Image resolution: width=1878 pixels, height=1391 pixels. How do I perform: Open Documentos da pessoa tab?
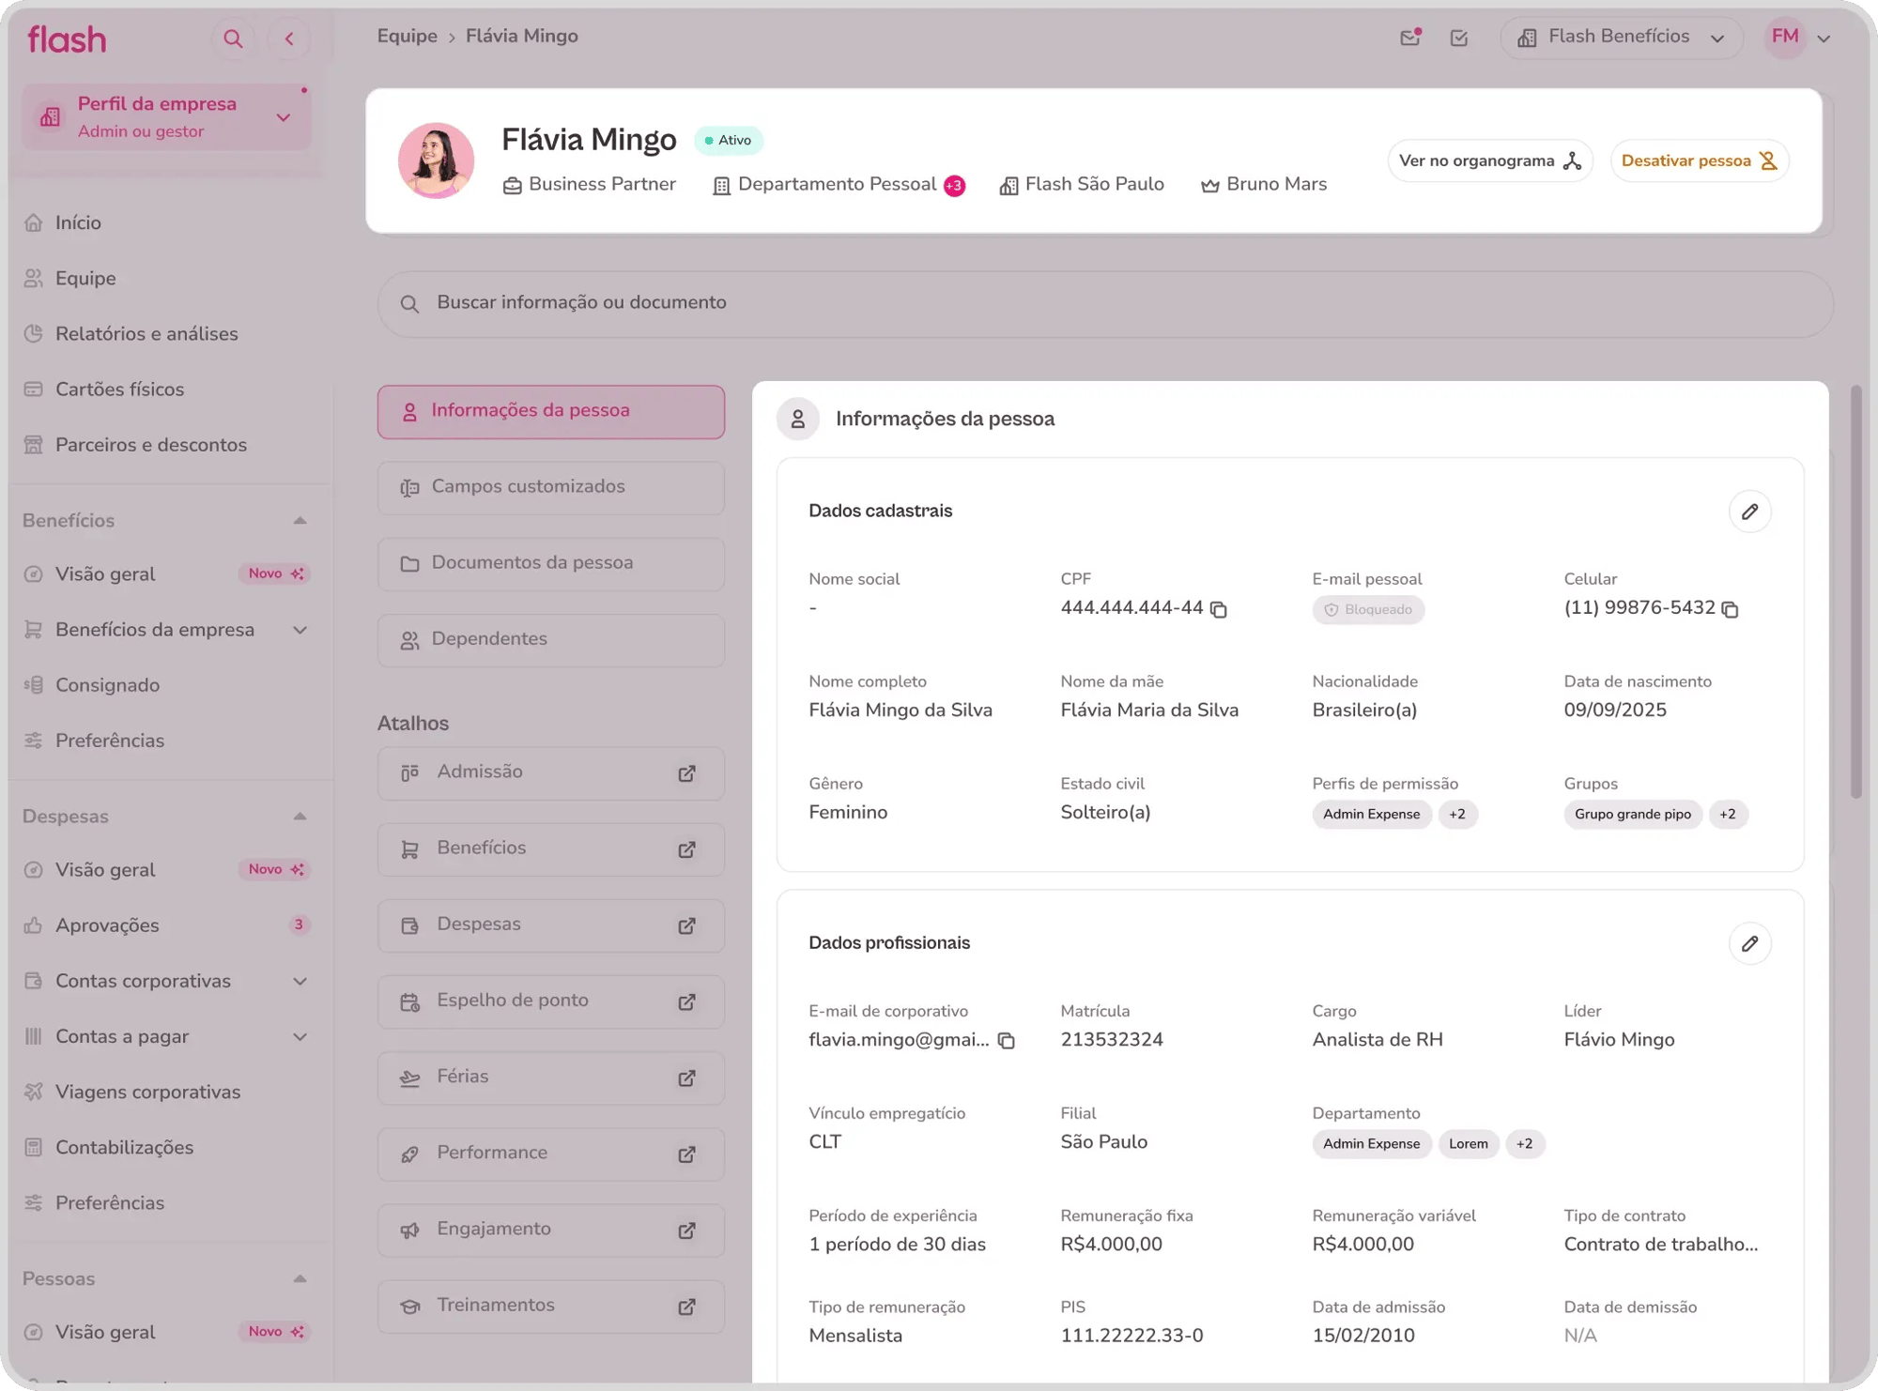[x=551, y=563]
